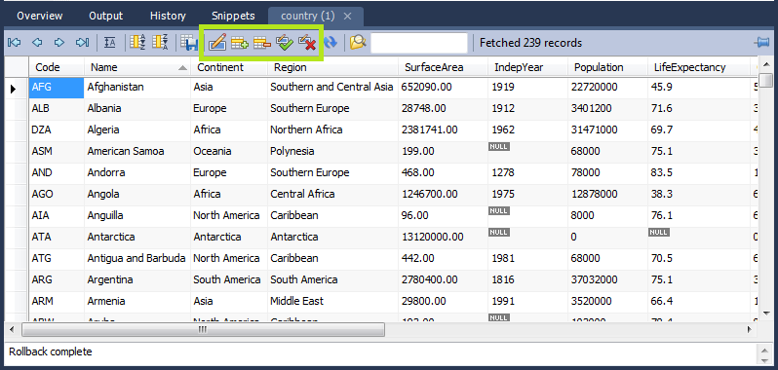Screen dimensions: 778x370
Task: Refresh the data with blue arrows
Action: pyautogui.click(x=331, y=43)
